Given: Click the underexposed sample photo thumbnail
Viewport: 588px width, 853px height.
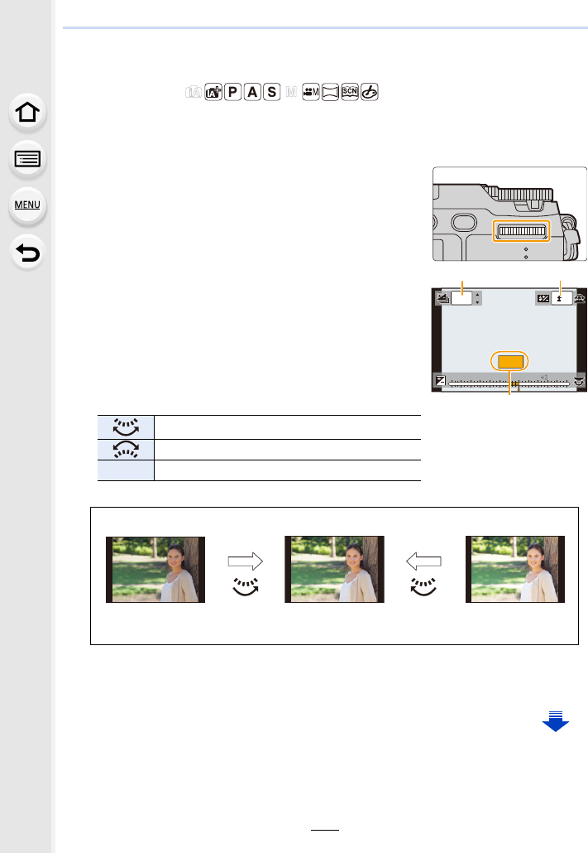Looking at the screenshot, I should click(155, 570).
